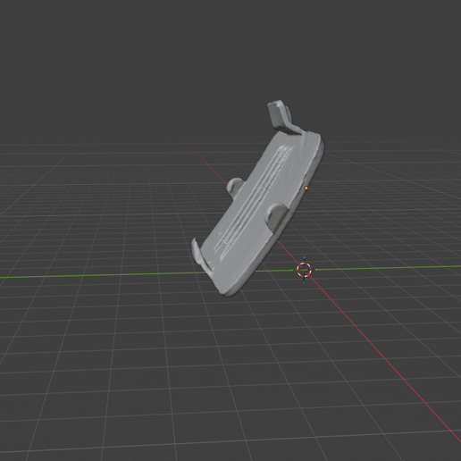Click the red-white 3D cursor crosshair
The height and width of the screenshot is (461, 461).
[304, 270]
